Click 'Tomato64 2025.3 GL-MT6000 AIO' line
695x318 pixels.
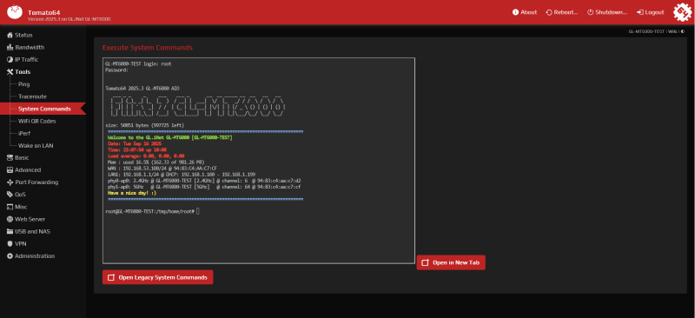coord(142,89)
